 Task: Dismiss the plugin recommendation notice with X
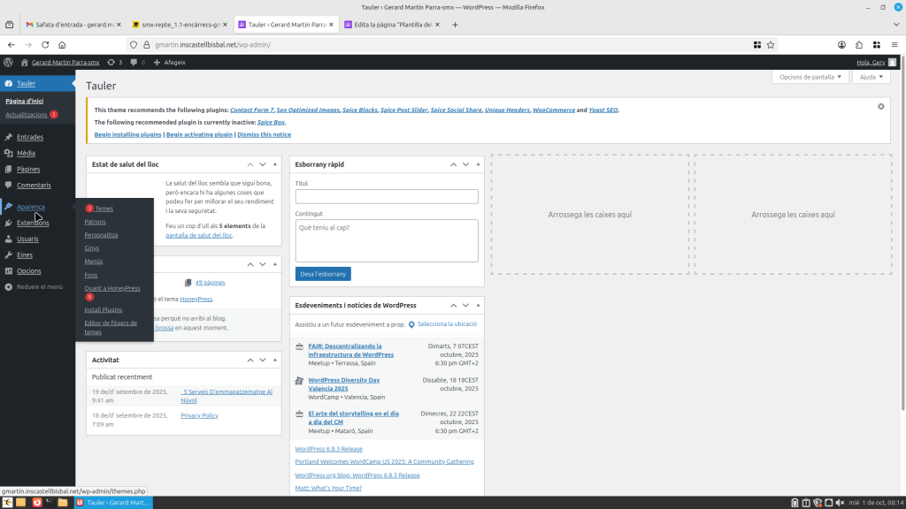880,106
